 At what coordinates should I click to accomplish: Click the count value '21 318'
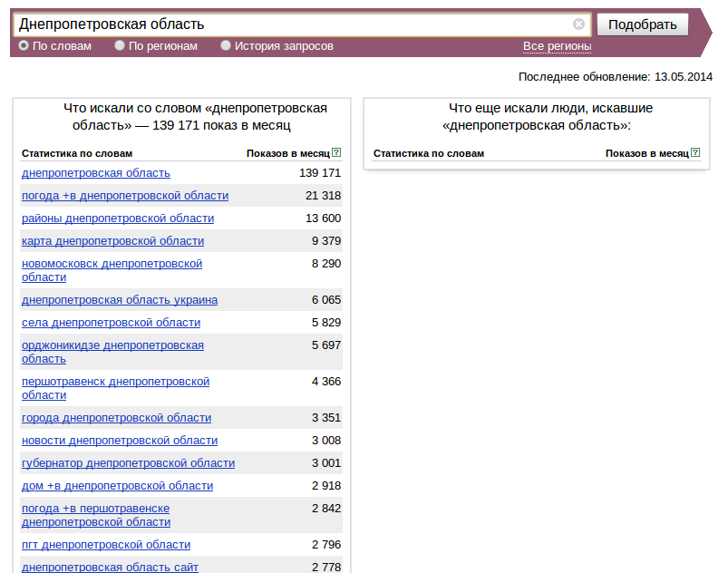[x=323, y=196]
